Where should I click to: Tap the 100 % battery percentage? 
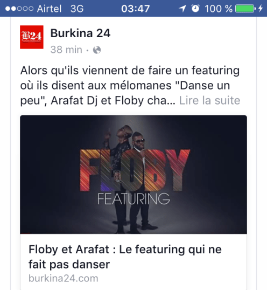pyautogui.click(x=219, y=9)
